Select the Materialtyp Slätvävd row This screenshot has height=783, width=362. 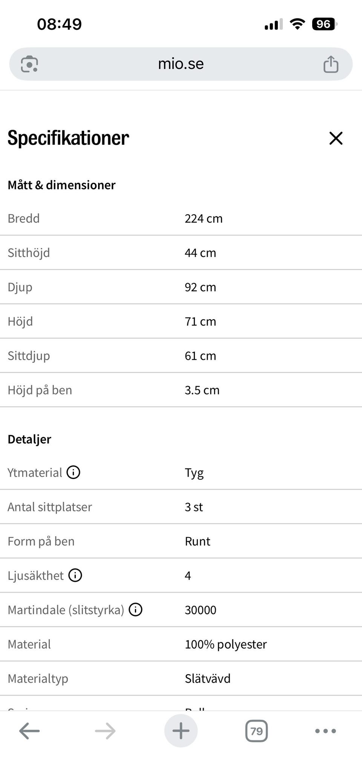181,679
